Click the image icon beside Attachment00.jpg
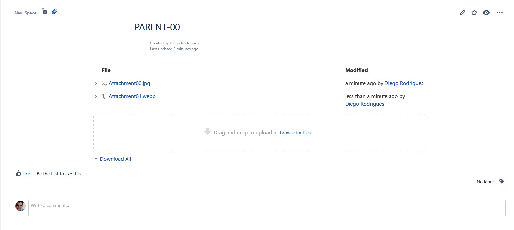Viewport: 514px width, 230px height. 104,83
